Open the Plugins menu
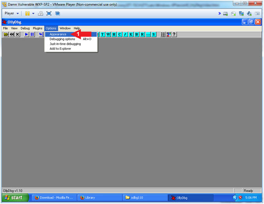Image resolution: width=264 pixels, height=204 pixels. [x=37, y=28]
